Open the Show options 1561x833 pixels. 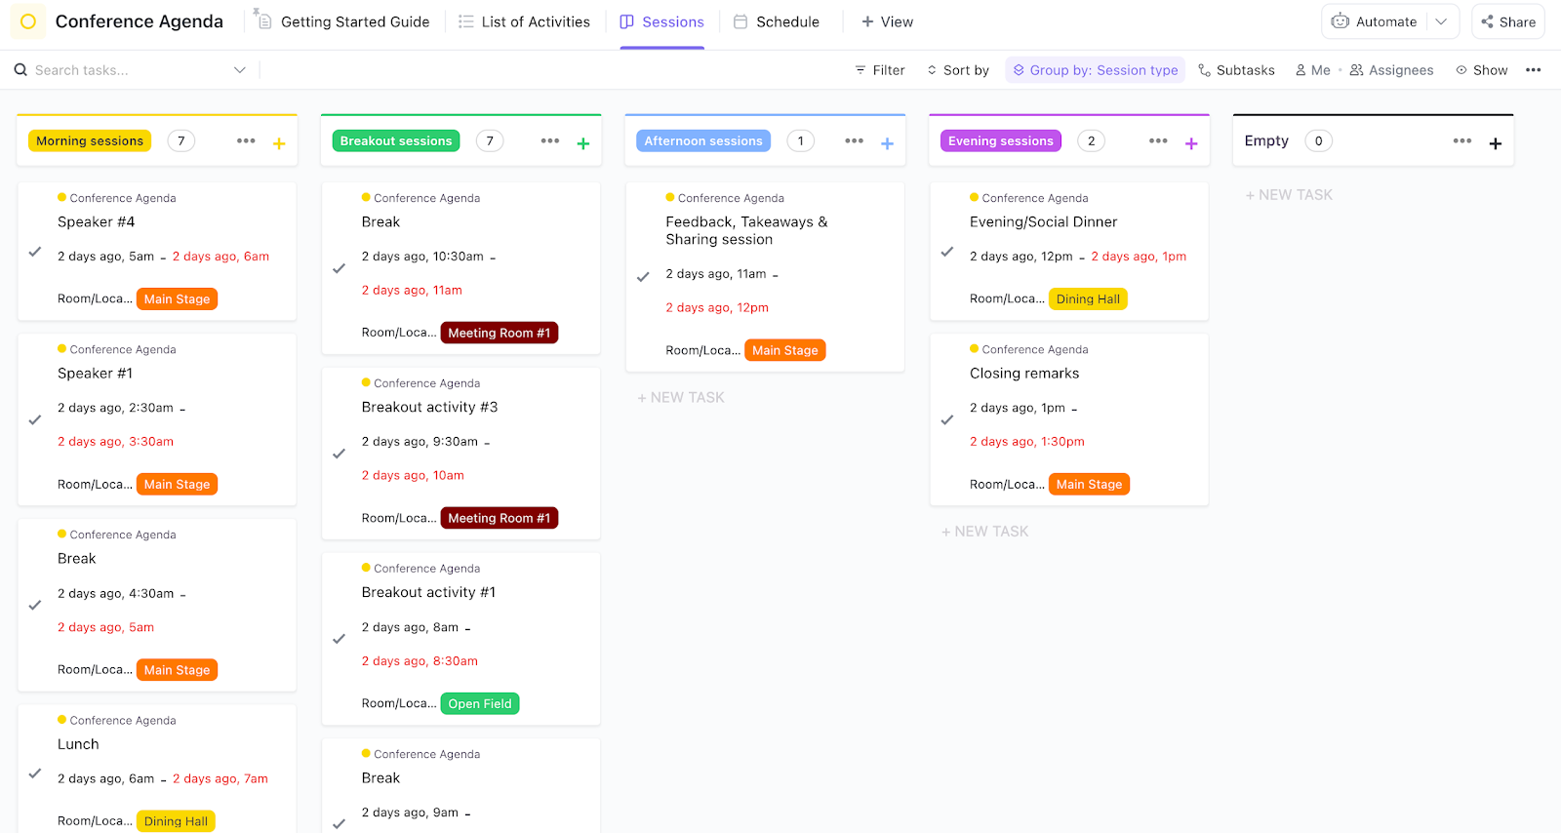coord(1481,70)
